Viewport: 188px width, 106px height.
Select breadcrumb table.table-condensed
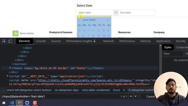tap(96, 90)
